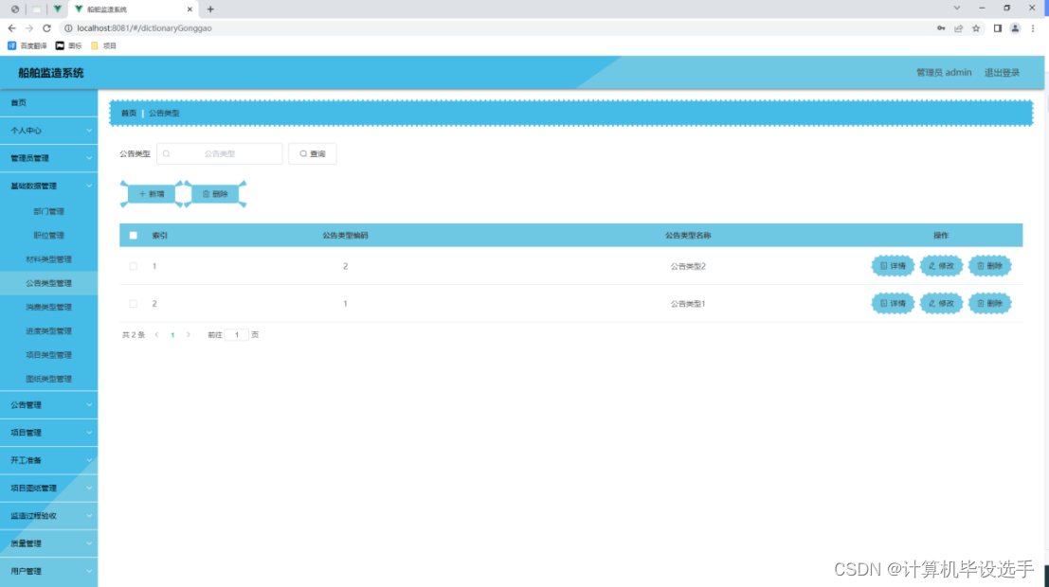Expand the 项目管理 chevron

pos(89,433)
